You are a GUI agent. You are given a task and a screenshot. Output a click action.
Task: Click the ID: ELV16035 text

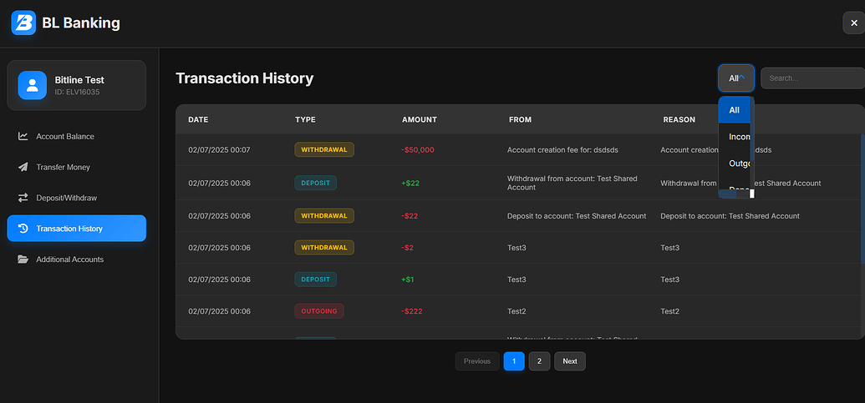tap(77, 93)
